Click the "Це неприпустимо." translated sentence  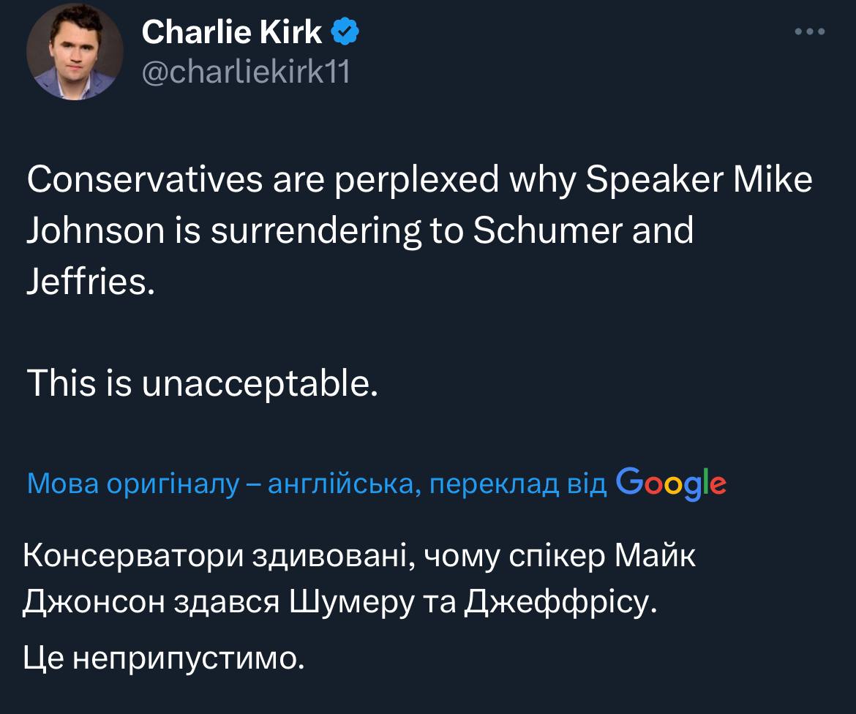click(x=163, y=658)
